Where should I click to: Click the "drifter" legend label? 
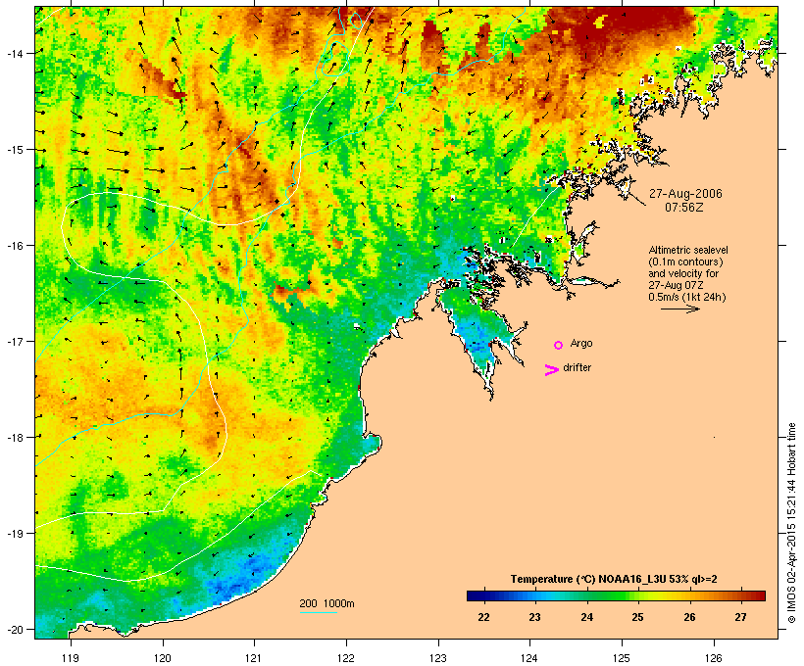(577, 367)
